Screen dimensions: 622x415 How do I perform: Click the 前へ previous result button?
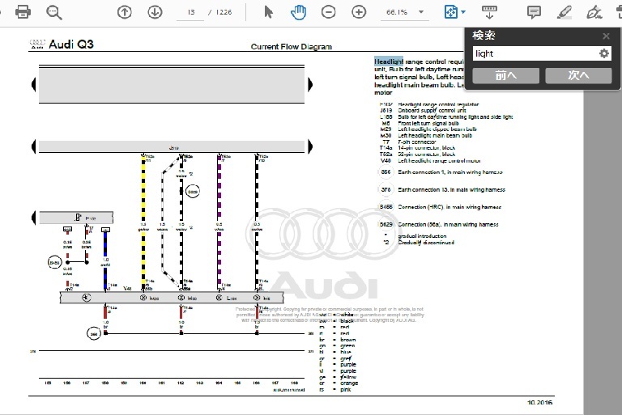pyautogui.click(x=505, y=75)
